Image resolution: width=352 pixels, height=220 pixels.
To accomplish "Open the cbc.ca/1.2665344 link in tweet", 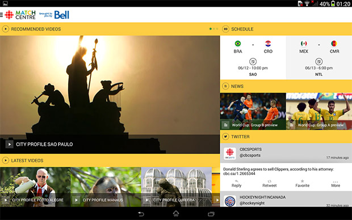I will point(239,174).
